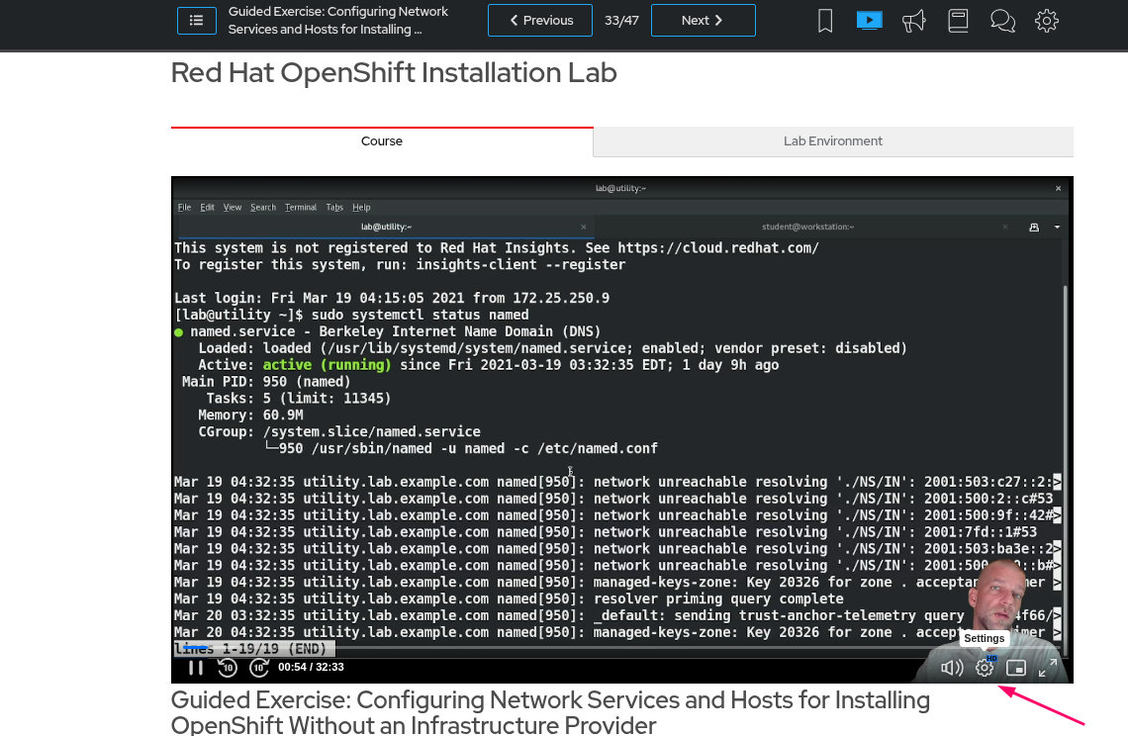Switch to the Course tab

[382, 141]
